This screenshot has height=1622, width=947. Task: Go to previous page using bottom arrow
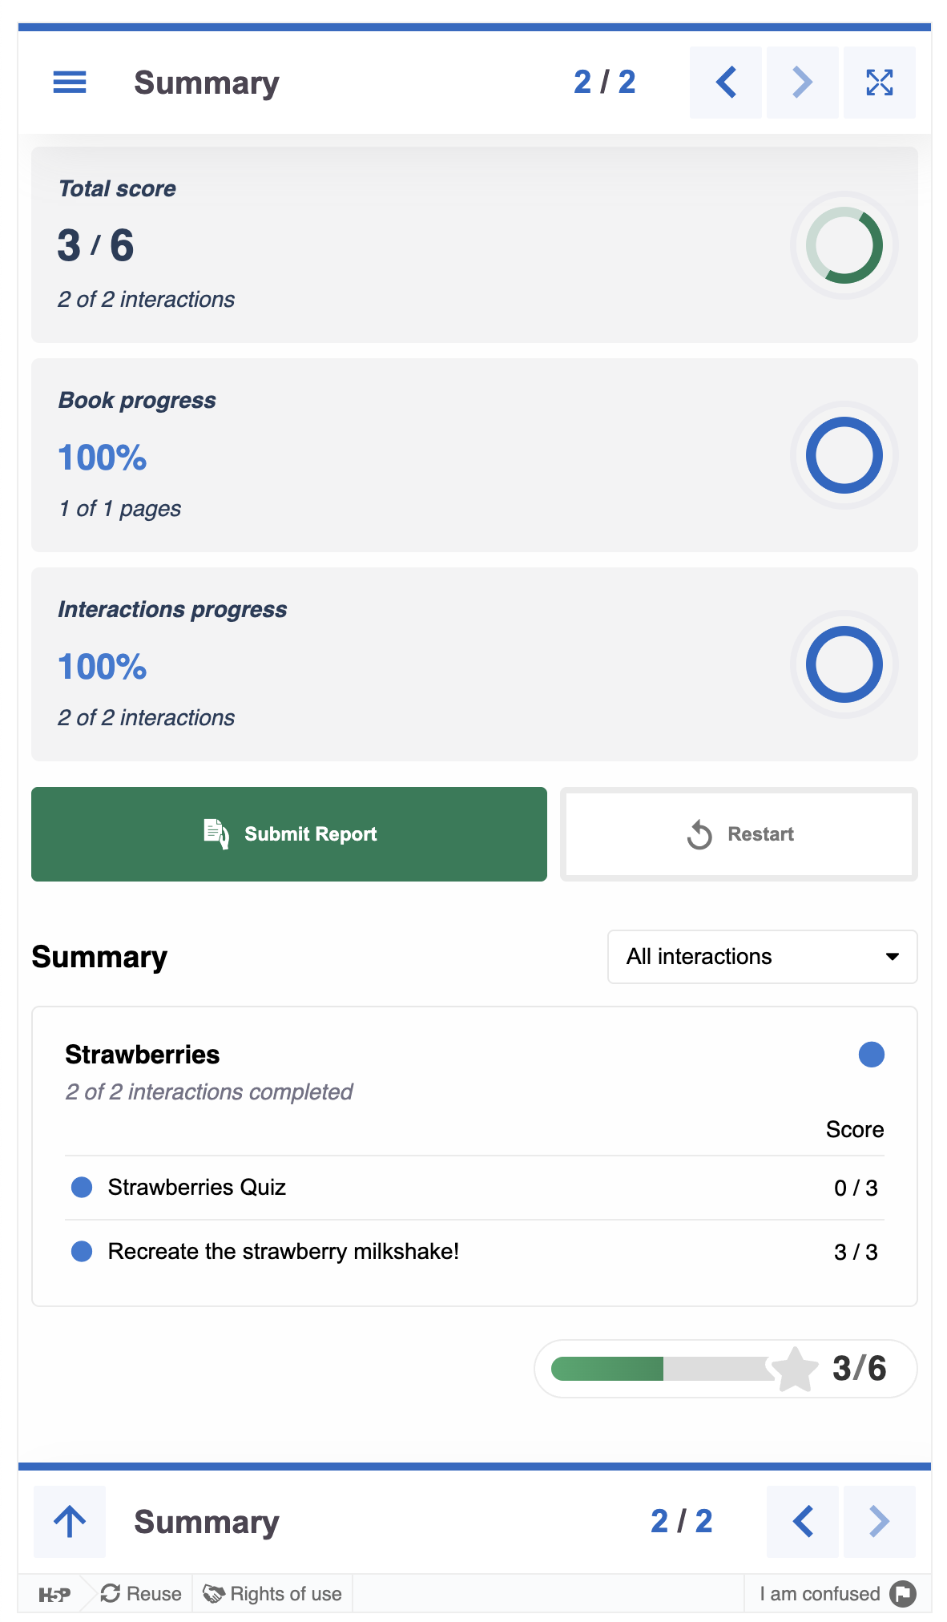pyautogui.click(x=802, y=1521)
